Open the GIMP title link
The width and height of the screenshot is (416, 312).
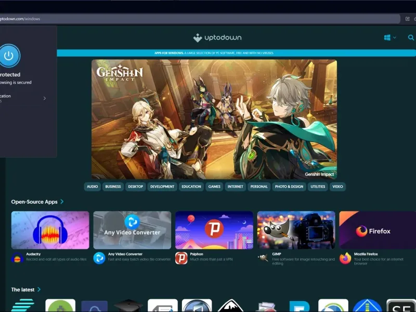(x=277, y=254)
